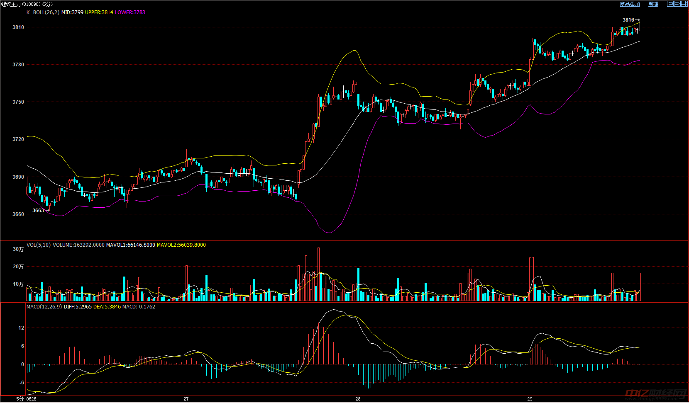The height and width of the screenshot is (403, 689).
Task: Open the 商品叠加 overlay link
Action: click(x=630, y=4)
